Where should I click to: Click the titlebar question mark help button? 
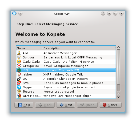103,14
